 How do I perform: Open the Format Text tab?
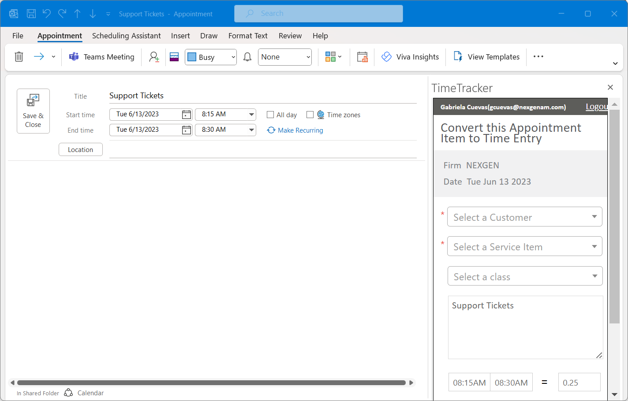pos(248,36)
